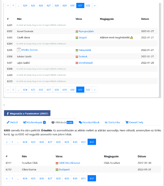The image size is (164, 186).
Task: Click the Facebook logo on share button
Action: click(x=8, y=113)
